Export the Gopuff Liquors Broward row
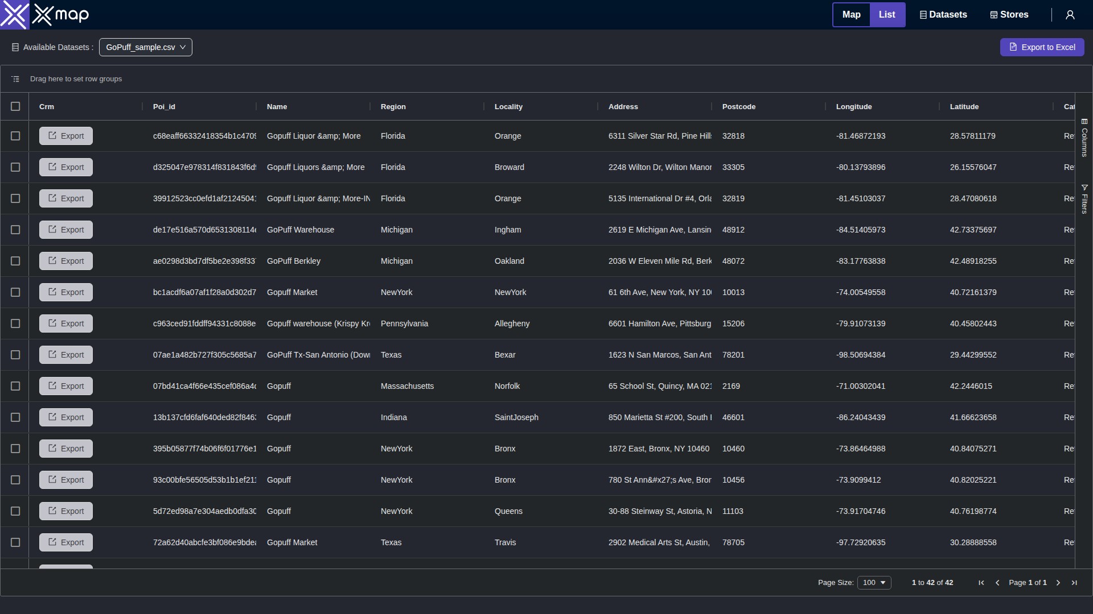This screenshot has height=614, width=1093. point(66,167)
